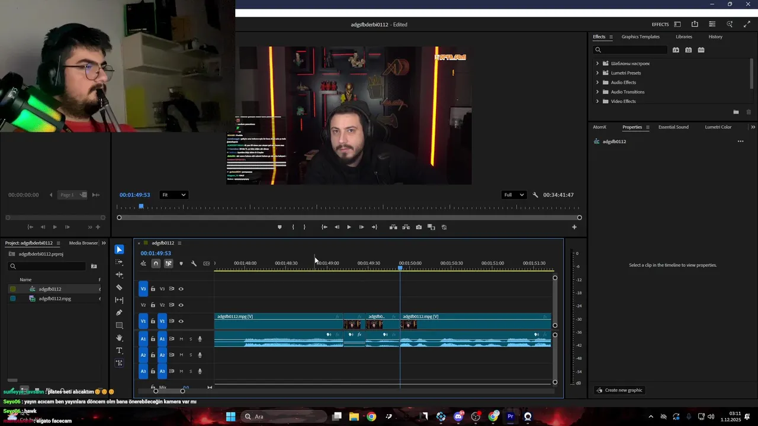
Task: Step back one frame in Program monitor
Action: [336, 227]
